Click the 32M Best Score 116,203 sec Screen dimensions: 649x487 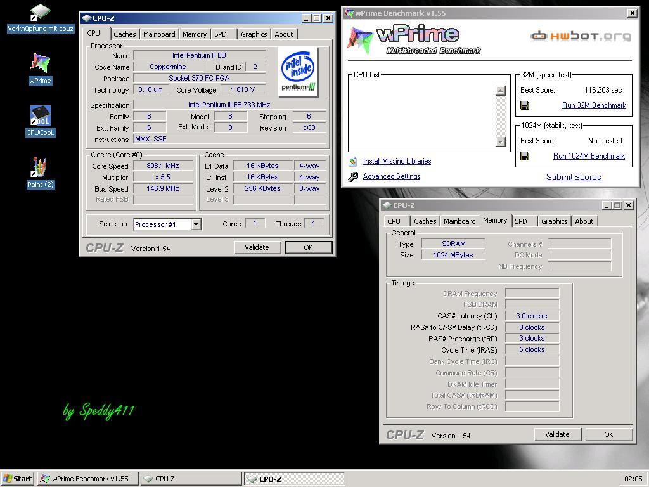point(603,90)
